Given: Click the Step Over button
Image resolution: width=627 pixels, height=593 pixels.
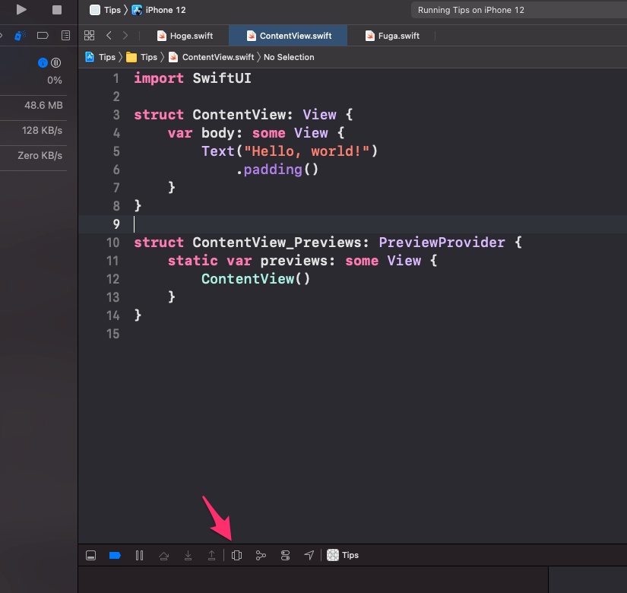Looking at the screenshot, I should point(163,556).
